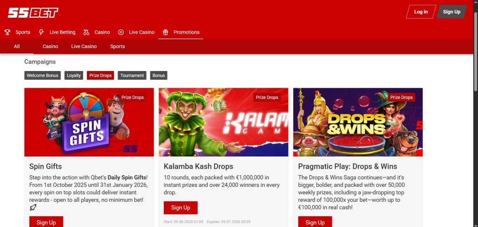Toggle the Loyalty campaign filter
The width and height of the screenshot is (478, 227).
pyautogui.click(x=74, y=75)
